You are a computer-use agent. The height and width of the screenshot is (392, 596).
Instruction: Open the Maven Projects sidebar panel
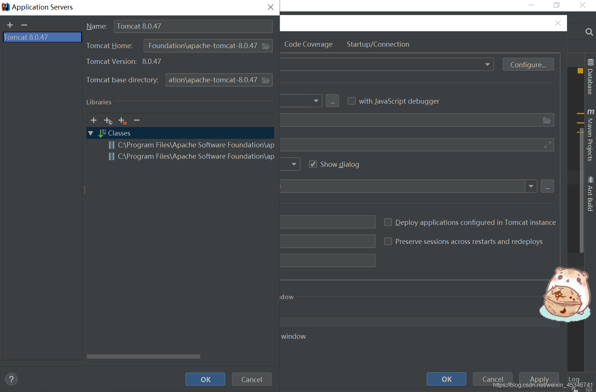tap(590, 135)
